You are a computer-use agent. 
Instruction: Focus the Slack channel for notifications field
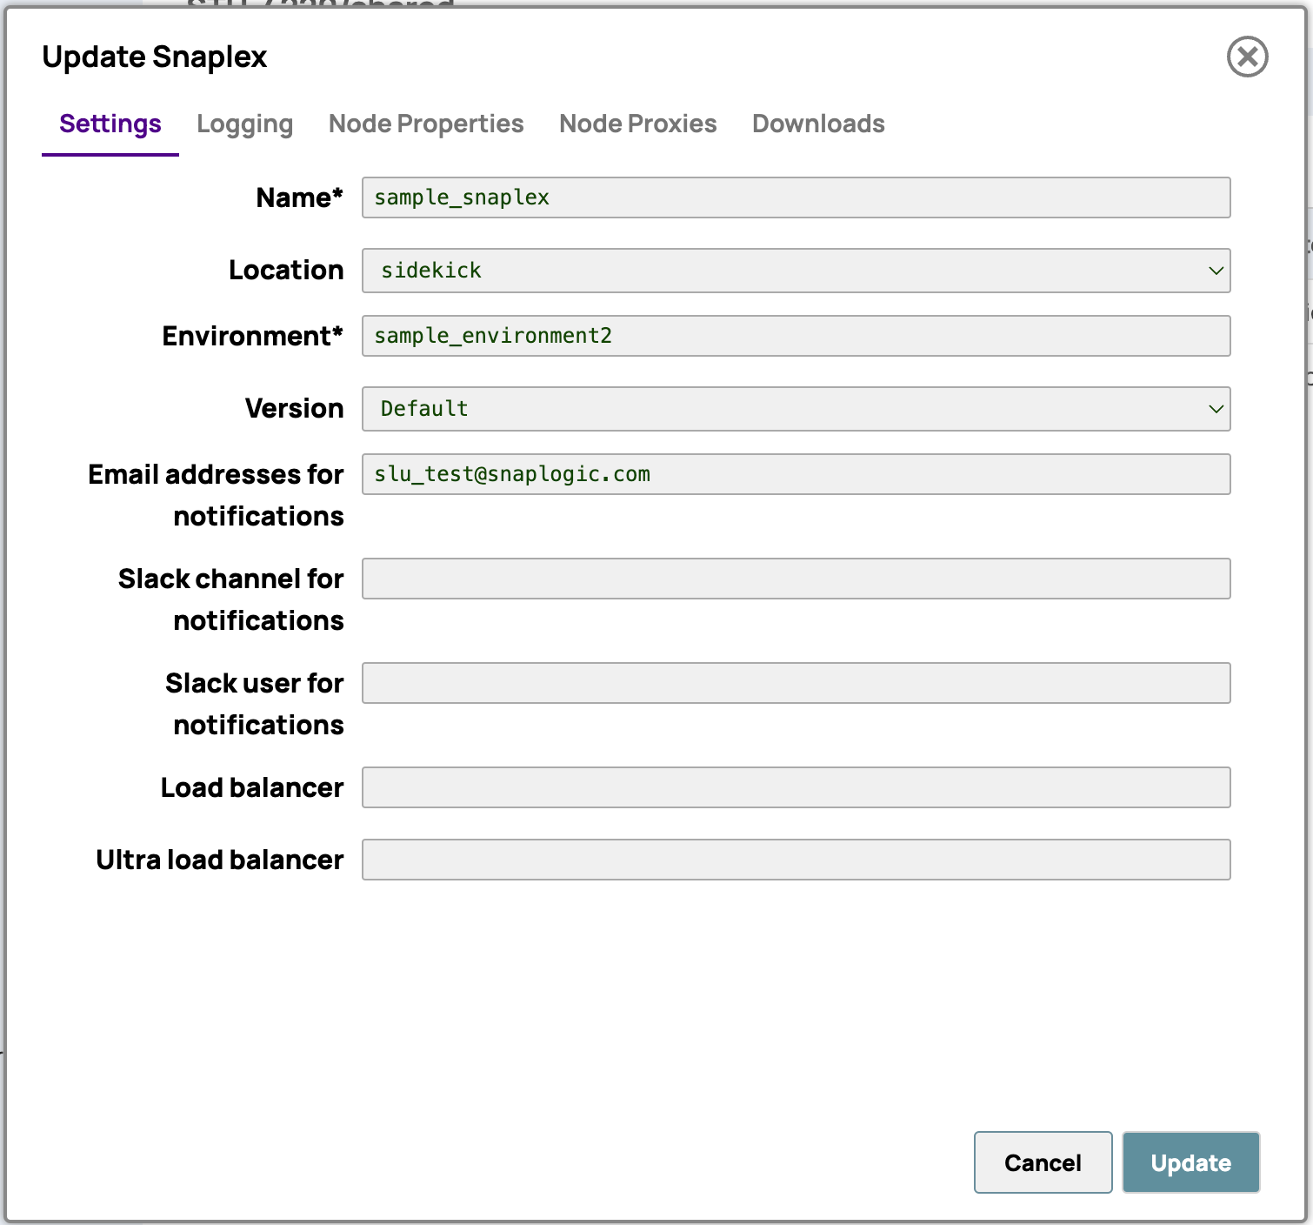point(795,579)
